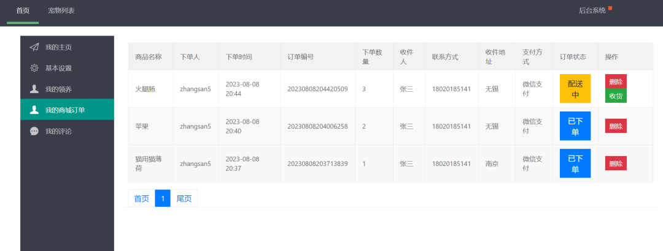Go to 首页 in pagination

142,198
